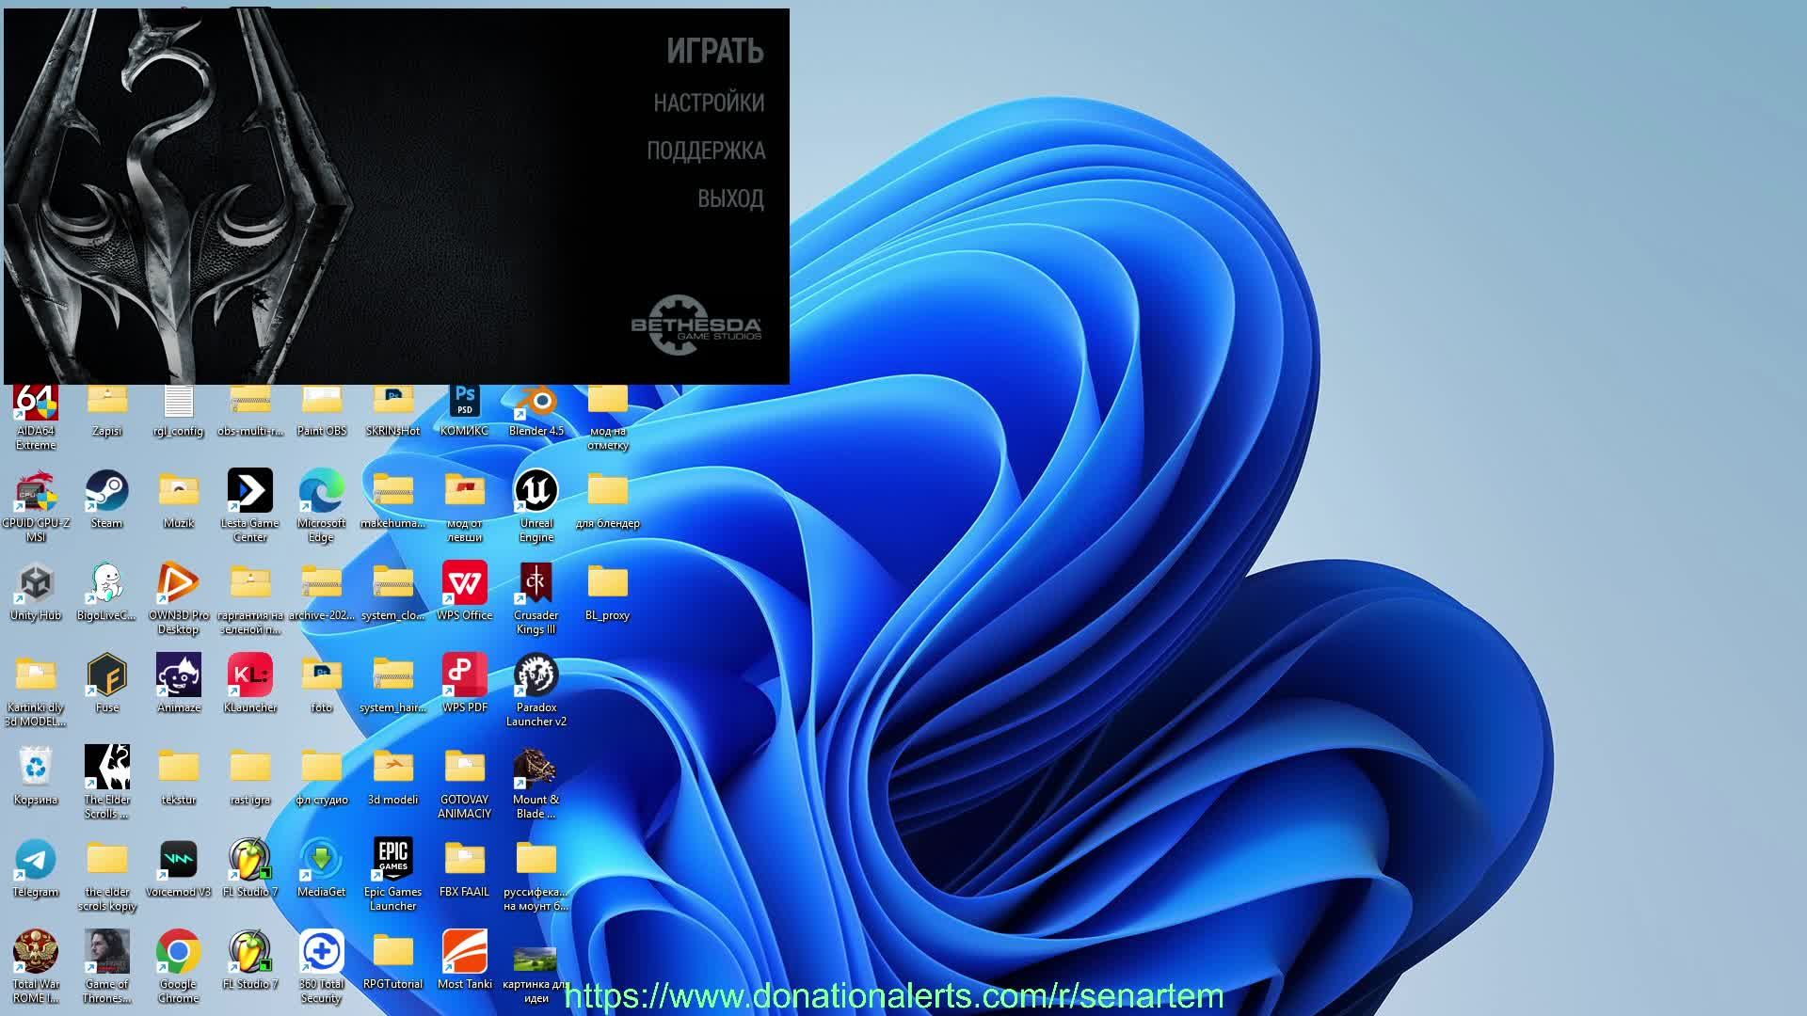1807x1016 pixels.
Task: Select the Kartinki dly 3d MODEL folder
Action: click(36, 691)
